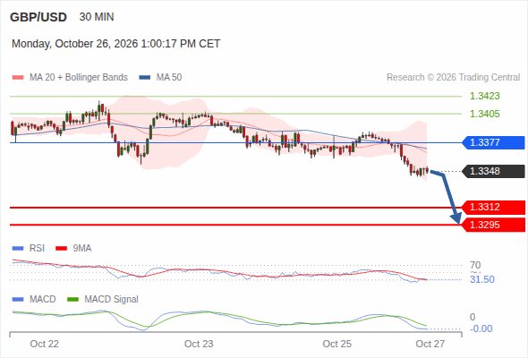Click the 1.3423 resistance level label
The image size is (528, 358).
pos(484,96)
